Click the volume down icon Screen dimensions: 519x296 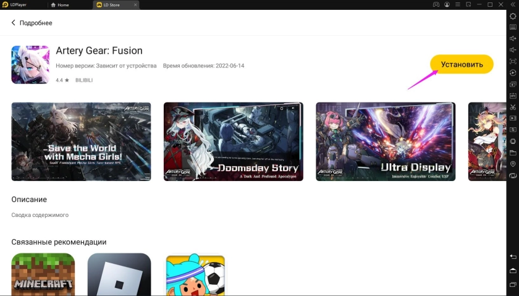click(513, 50)
